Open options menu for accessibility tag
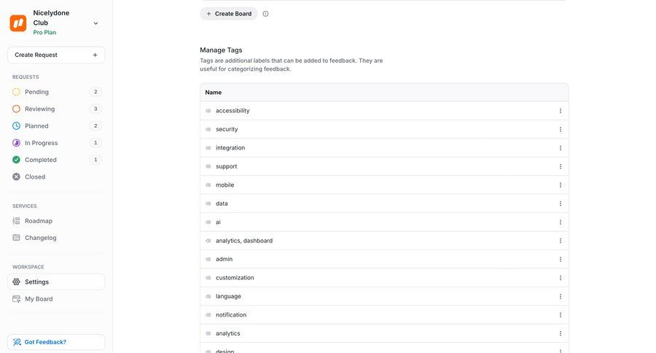656x353 pixels. [561, 111]
